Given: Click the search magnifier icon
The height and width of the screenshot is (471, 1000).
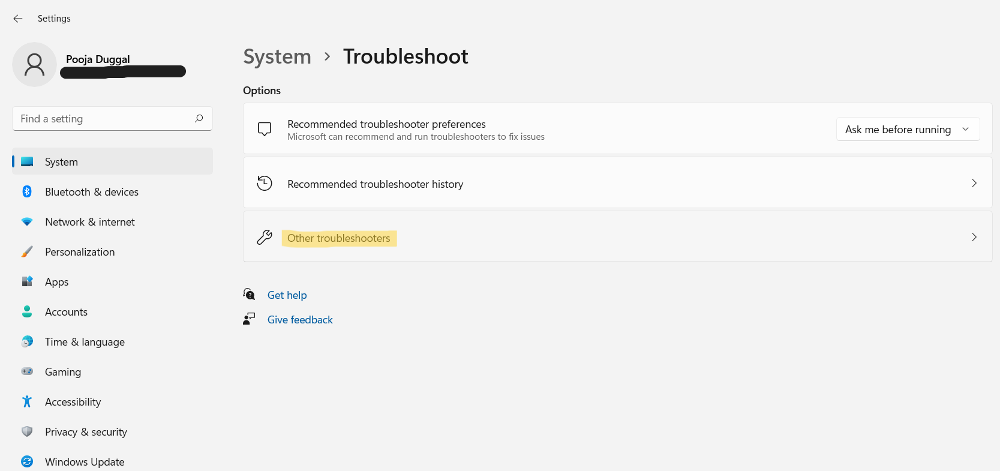Looking at the screenshot, I should tap(199, 119).
